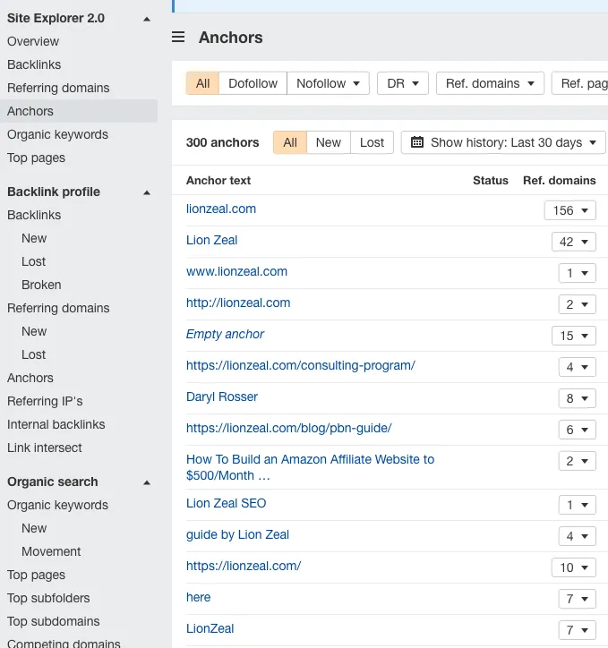Go to Overview in Site Explorer
Screen dimensions: 608x648
coord(33,41)
